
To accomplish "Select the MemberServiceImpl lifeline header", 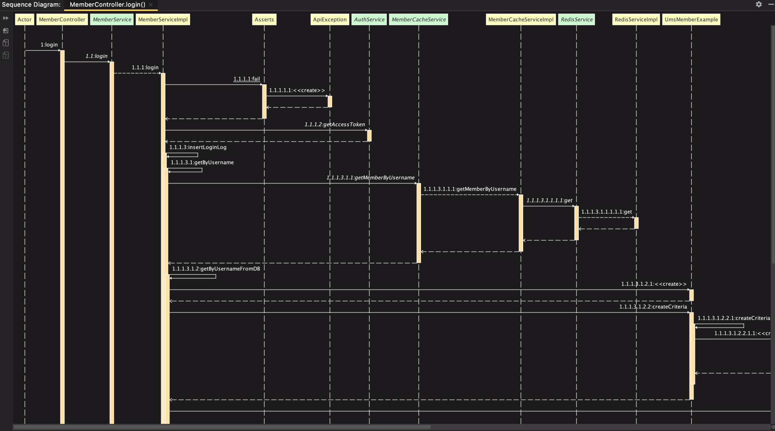I will coord(163,19).
